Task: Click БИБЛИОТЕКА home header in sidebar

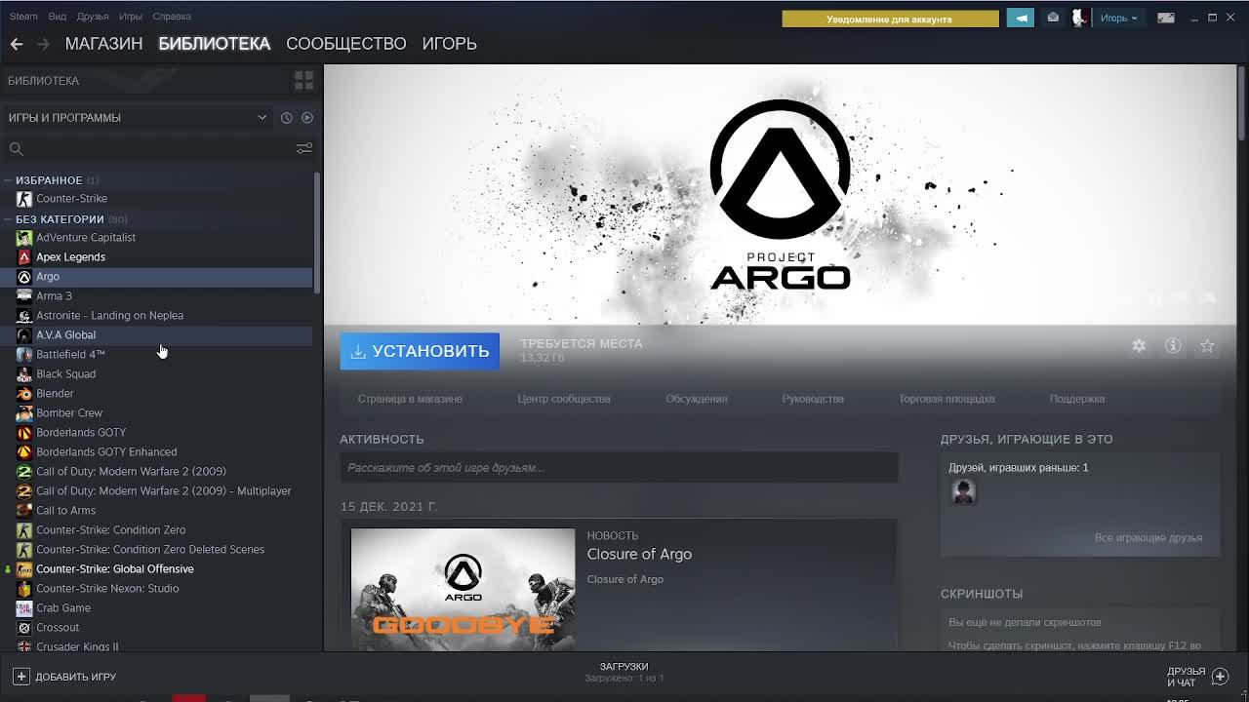Action: [44, 81]
